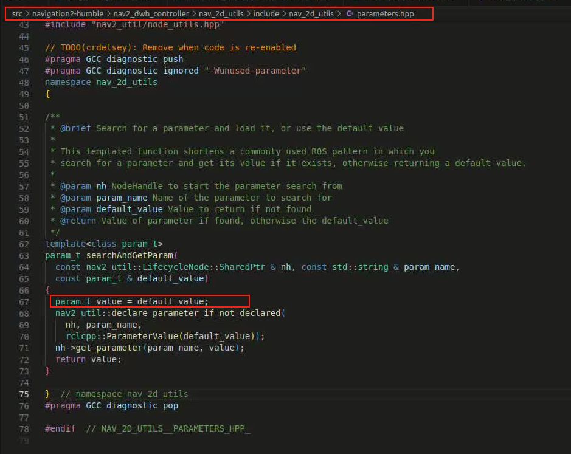The width and height of the screenshot is (571, 454).
Task: Open the include breadcrumb segment
Action: click(266, 14)
